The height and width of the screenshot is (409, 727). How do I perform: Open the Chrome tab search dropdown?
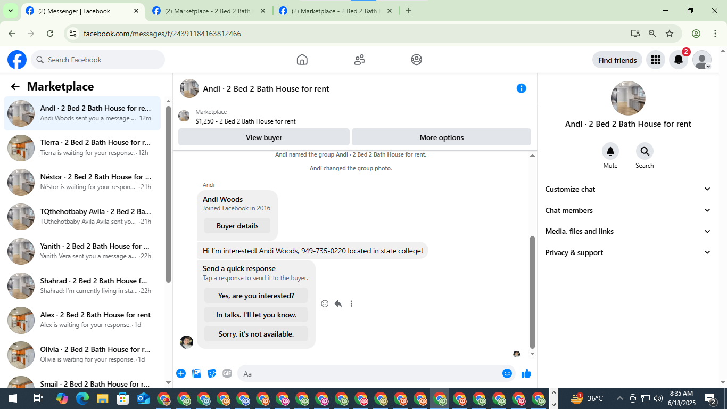click(10, 11)
